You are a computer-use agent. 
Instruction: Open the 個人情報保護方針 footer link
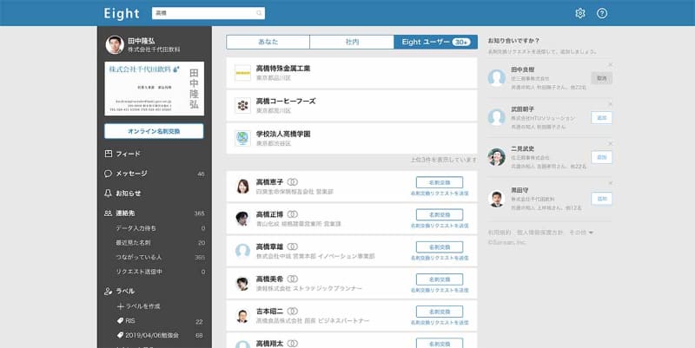tap(539, 233)
